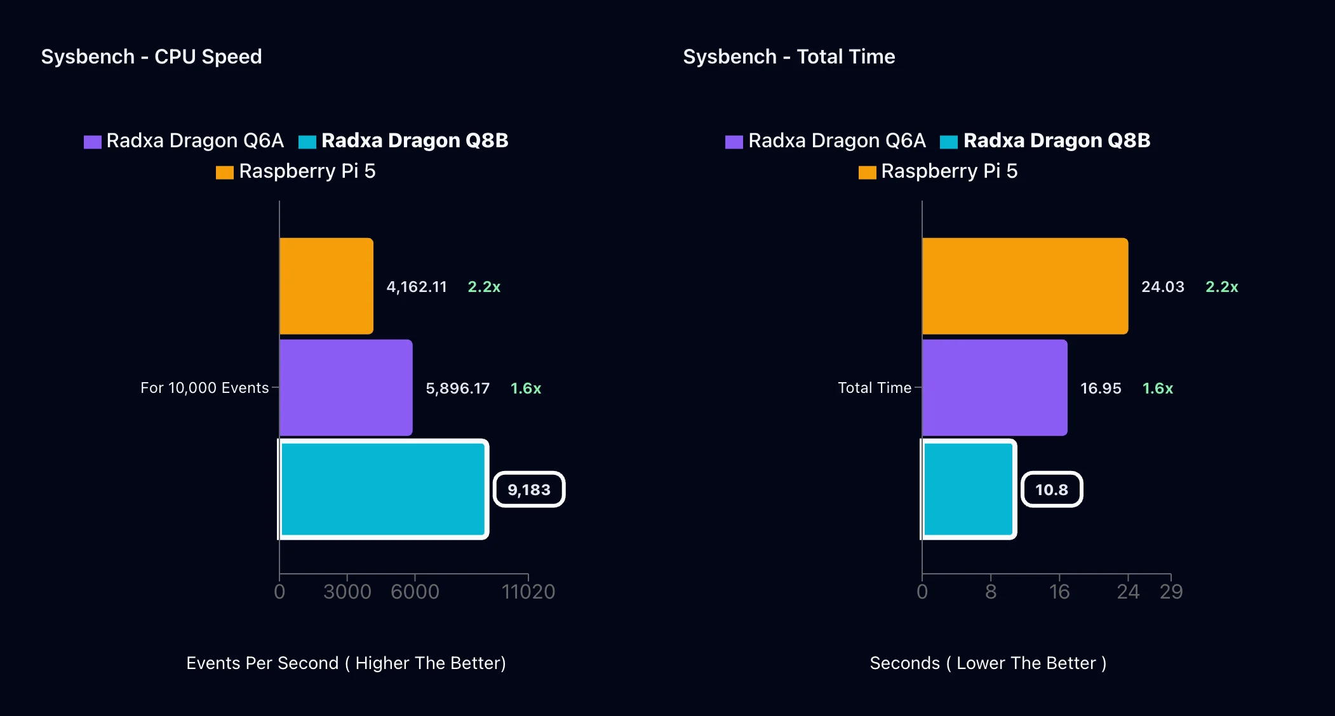
Task: Select the cyan Q8B bar in CPU Speed chart
Action: point(383,489)
